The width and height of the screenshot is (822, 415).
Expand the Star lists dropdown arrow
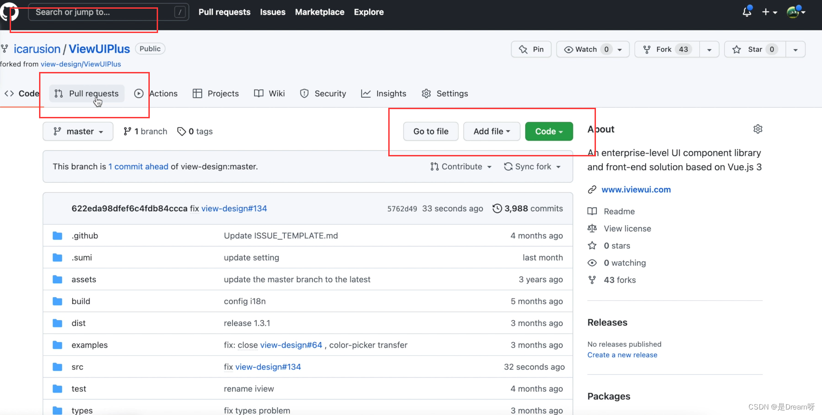click(x=795, y=50)
